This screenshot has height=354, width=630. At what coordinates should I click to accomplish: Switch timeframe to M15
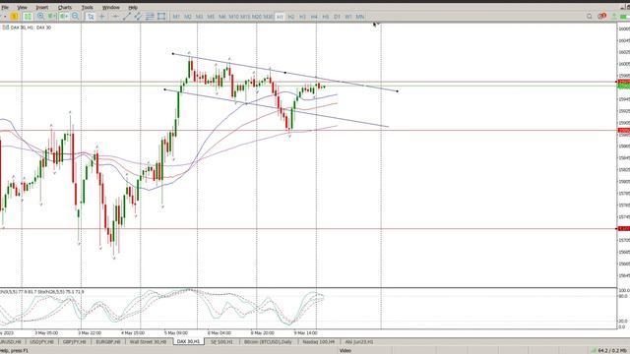pos(245,17)
